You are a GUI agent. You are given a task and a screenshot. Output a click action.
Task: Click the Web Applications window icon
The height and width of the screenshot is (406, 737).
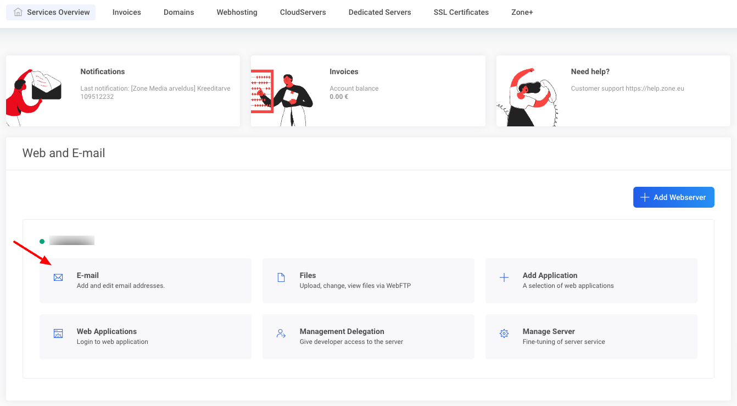pyautogui.click(x=58, y=333)
